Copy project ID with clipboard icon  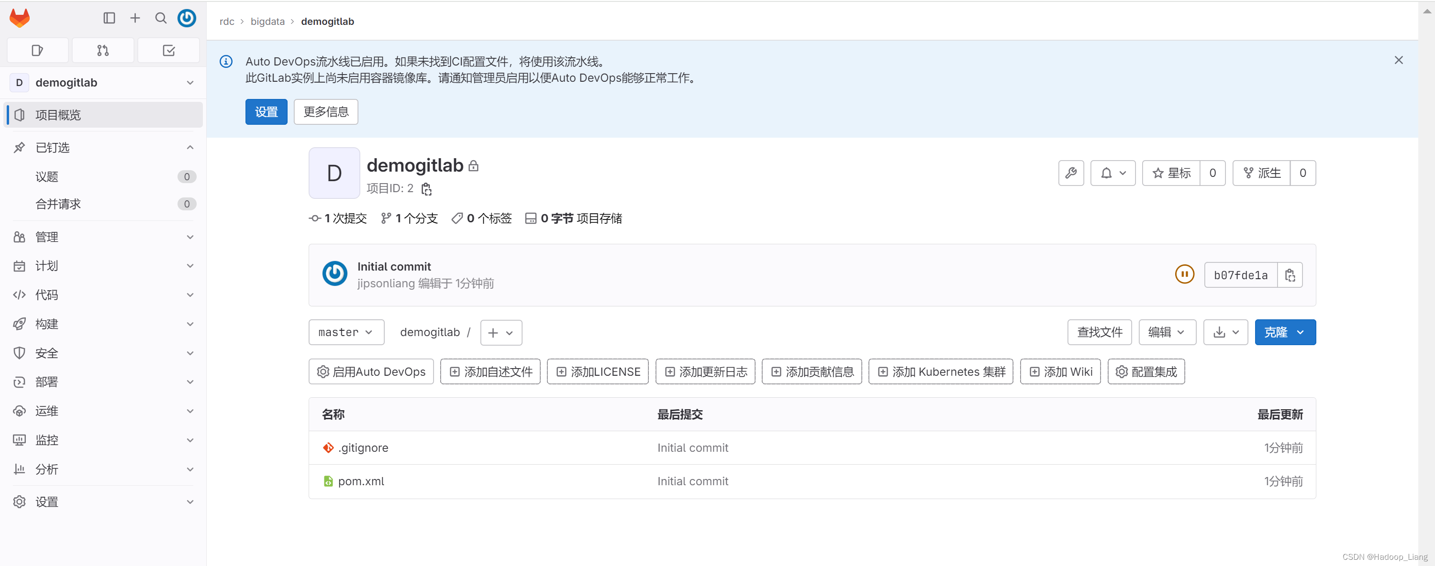click(x=426, y=189)
